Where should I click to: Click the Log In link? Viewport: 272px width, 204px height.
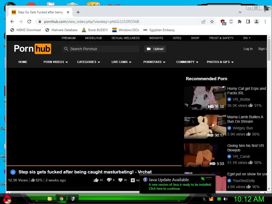coord(248,49)
